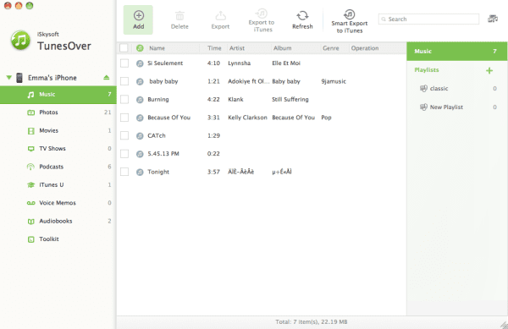Open the iTunes U category
Image resolution: width=508 pixels, height=329 pixels.
tap(58, 184)
